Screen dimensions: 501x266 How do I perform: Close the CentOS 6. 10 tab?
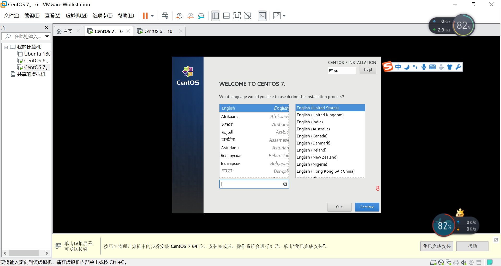point(181,31)
